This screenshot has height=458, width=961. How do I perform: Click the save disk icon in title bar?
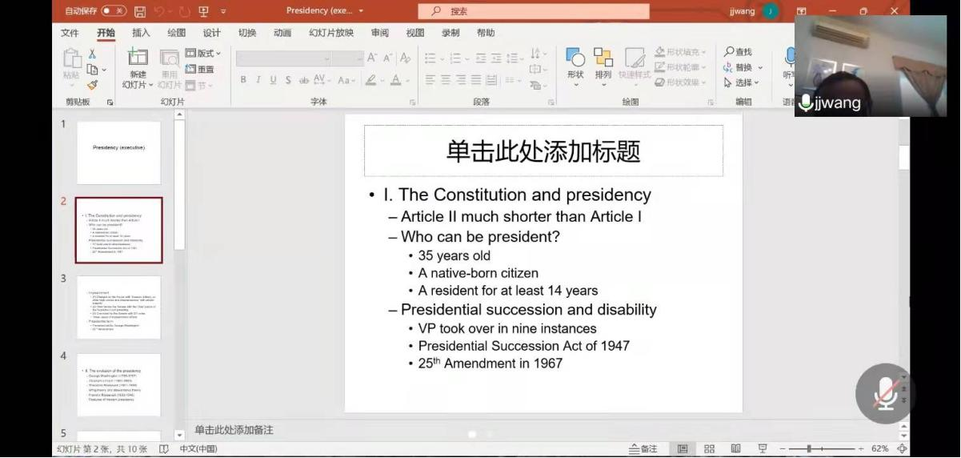tap(141, 11)
